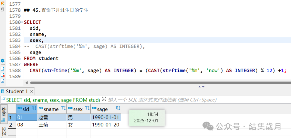Click the 'now' string literal on line 1588
Image resolution: width=291 pixels, height=138 pixels.
[213, 70]
